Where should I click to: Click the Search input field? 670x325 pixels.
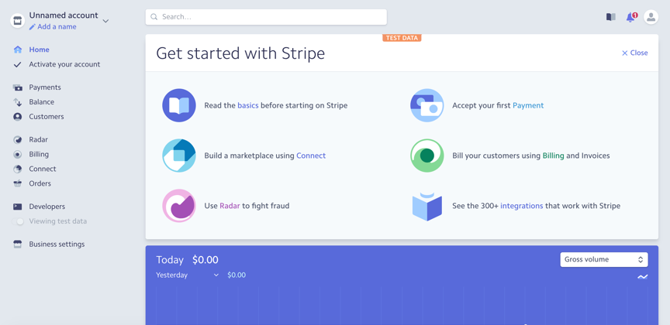click(266, 17)
